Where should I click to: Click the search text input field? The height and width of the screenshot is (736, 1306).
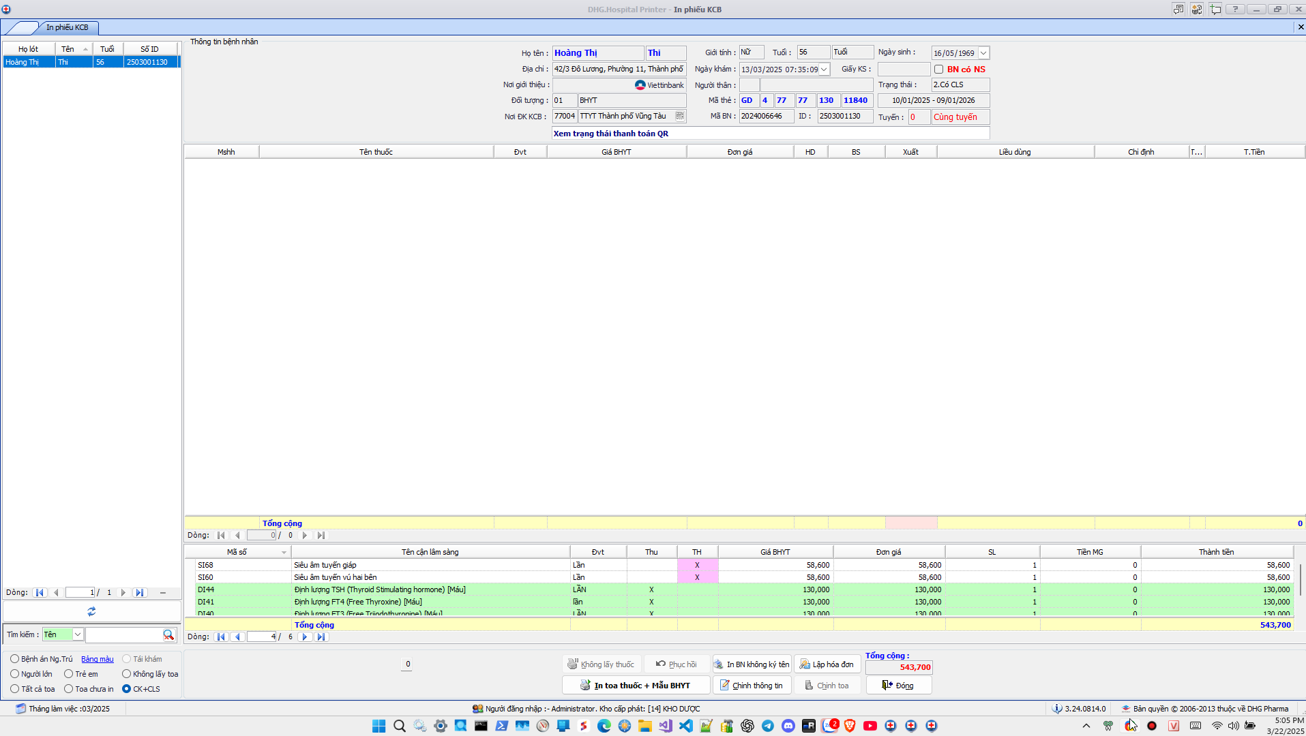pos(123,634)
